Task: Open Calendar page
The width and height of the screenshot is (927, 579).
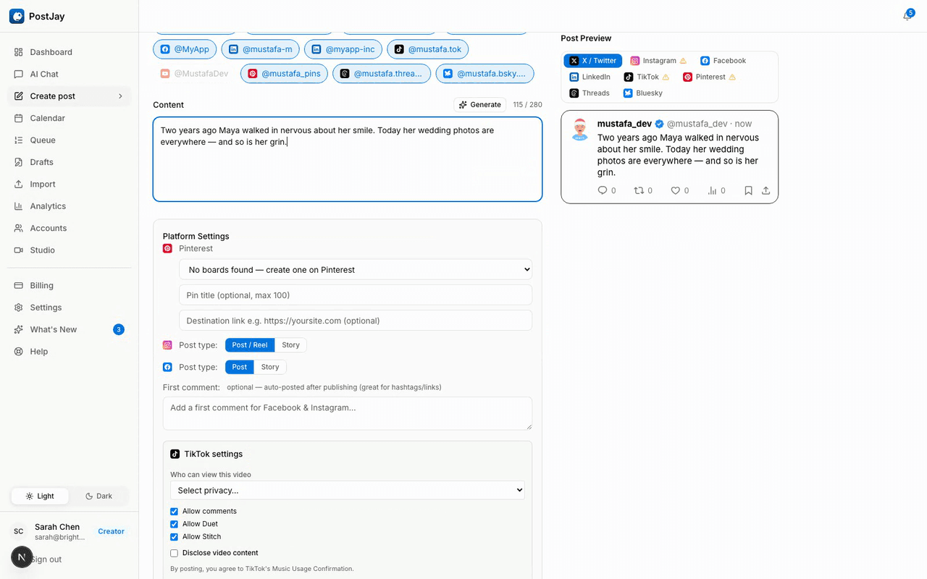Action: point(70,118)
